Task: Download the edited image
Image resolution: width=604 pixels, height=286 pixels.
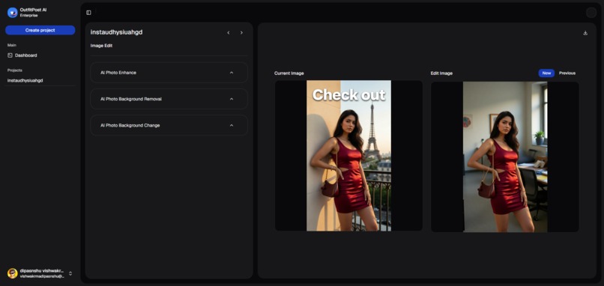Action: point(585,33)
